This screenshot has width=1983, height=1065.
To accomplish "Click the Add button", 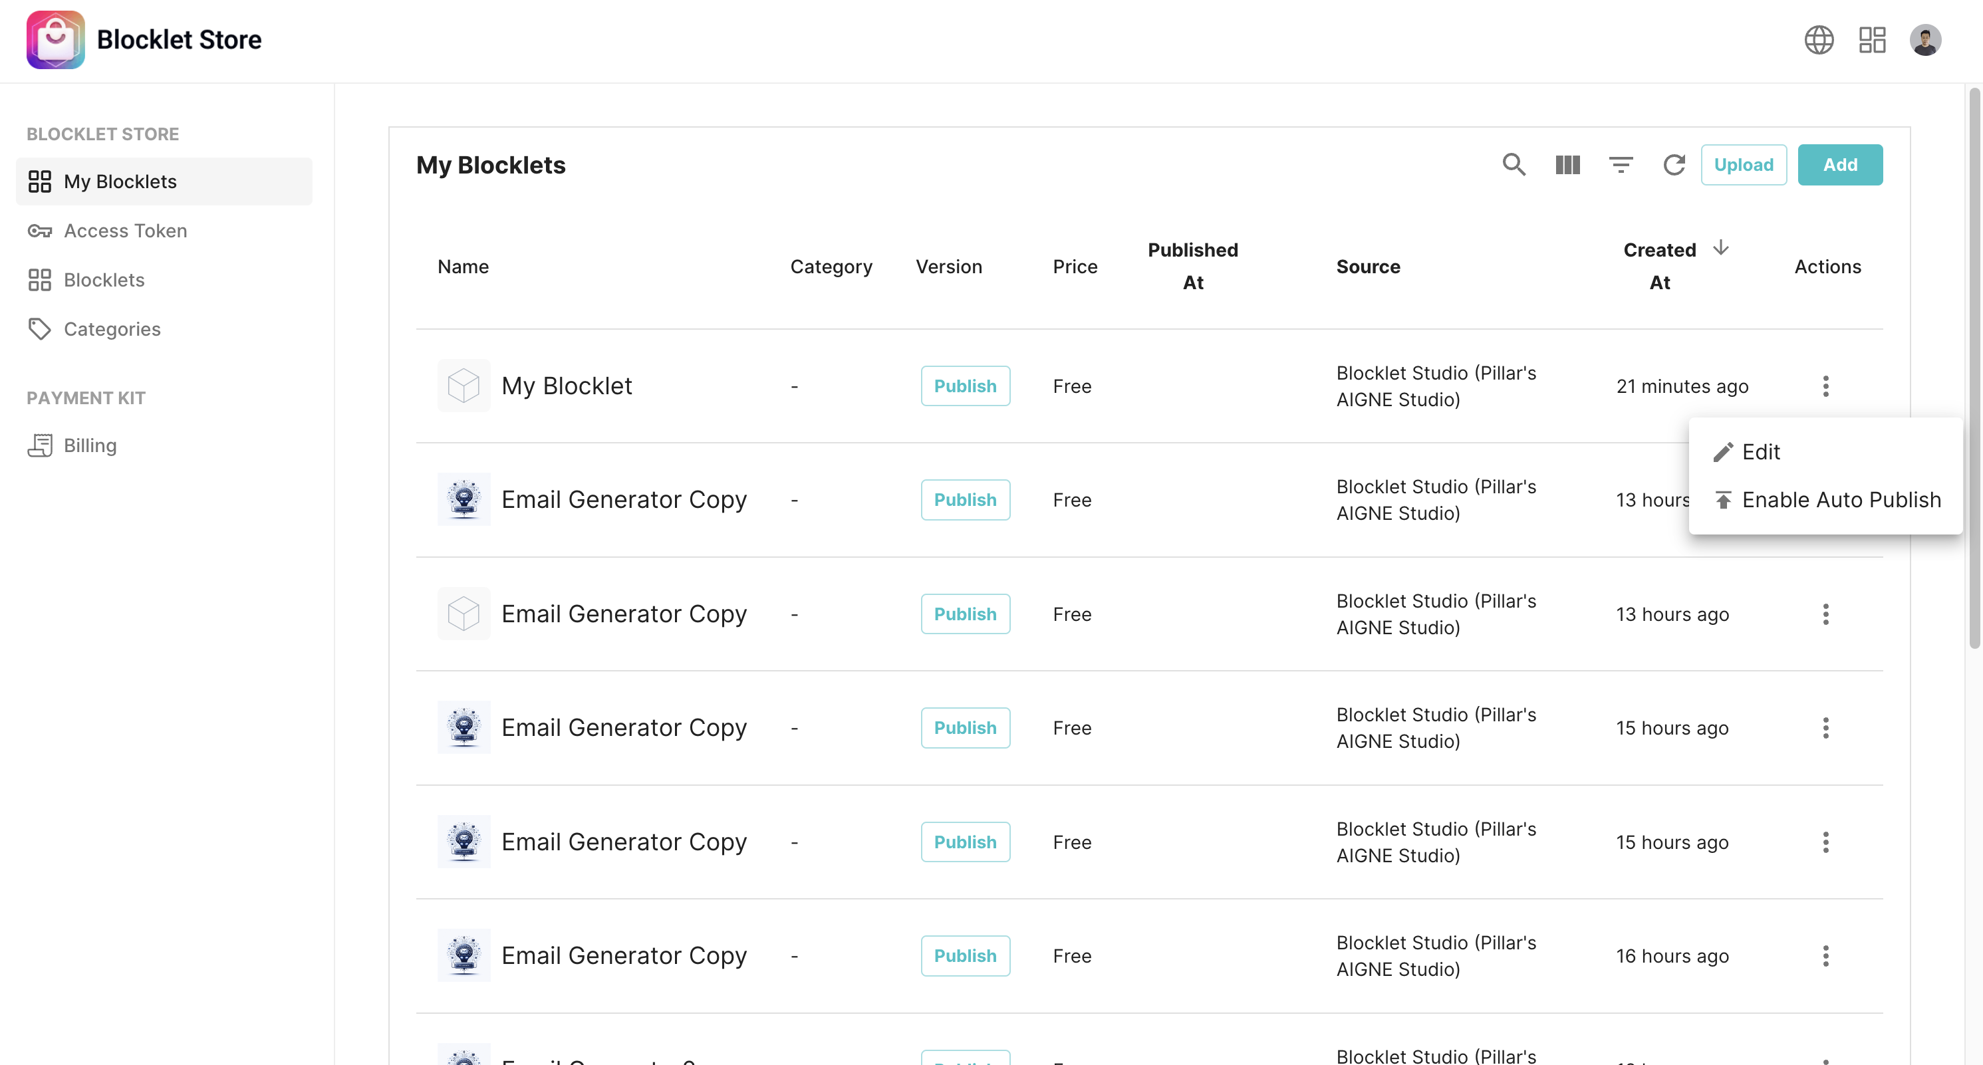I will click(1840, 165).
